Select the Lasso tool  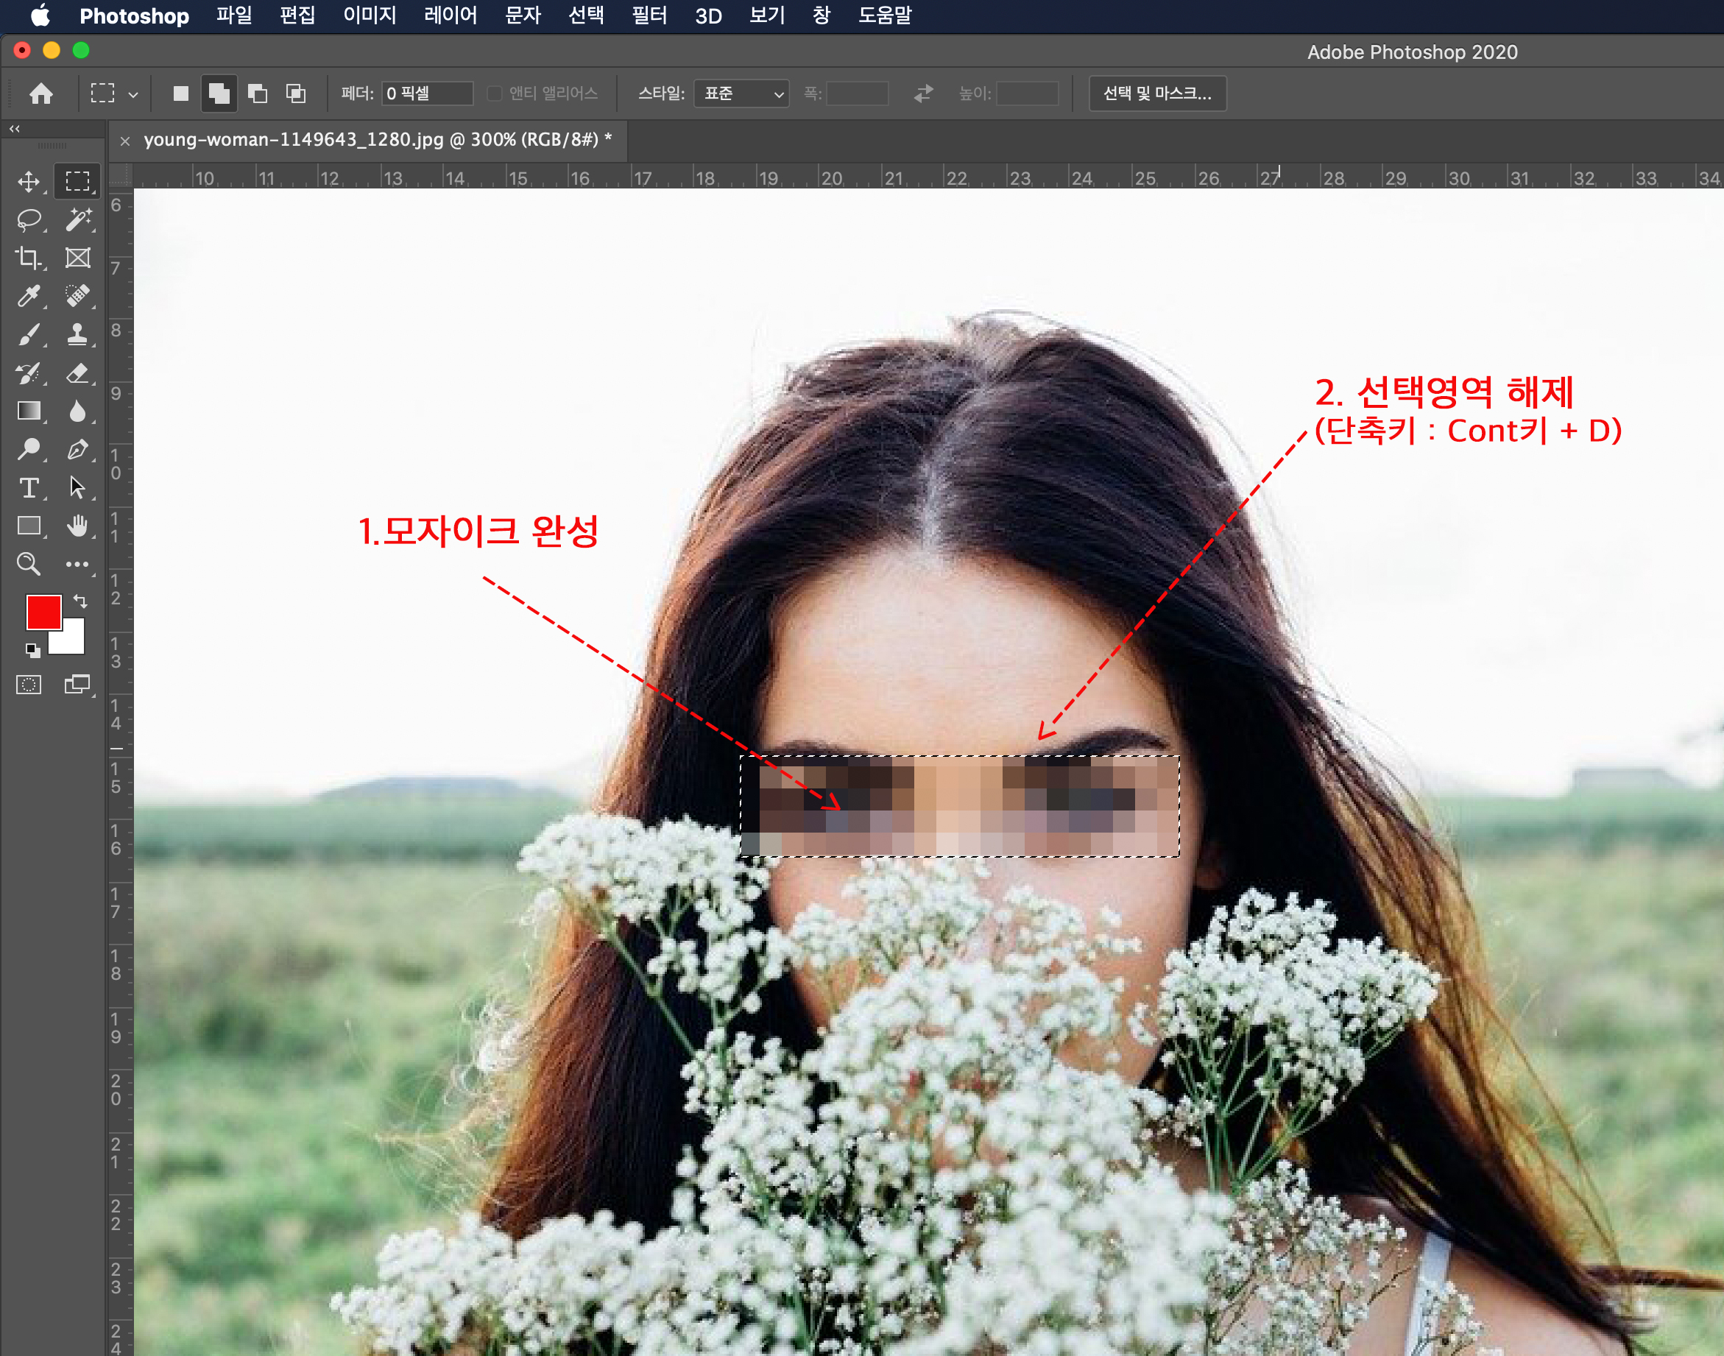tap(29, 220)
